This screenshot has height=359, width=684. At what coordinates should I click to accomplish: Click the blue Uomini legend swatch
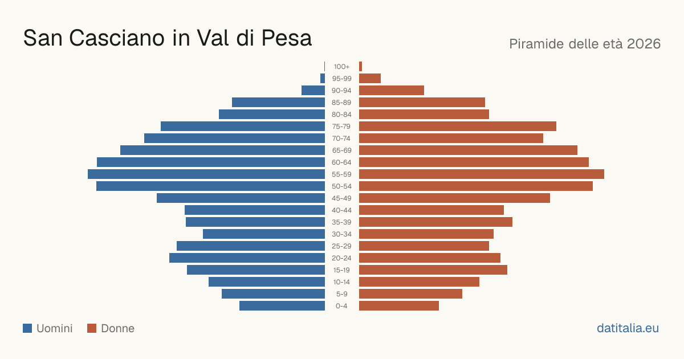pos(27,328)
